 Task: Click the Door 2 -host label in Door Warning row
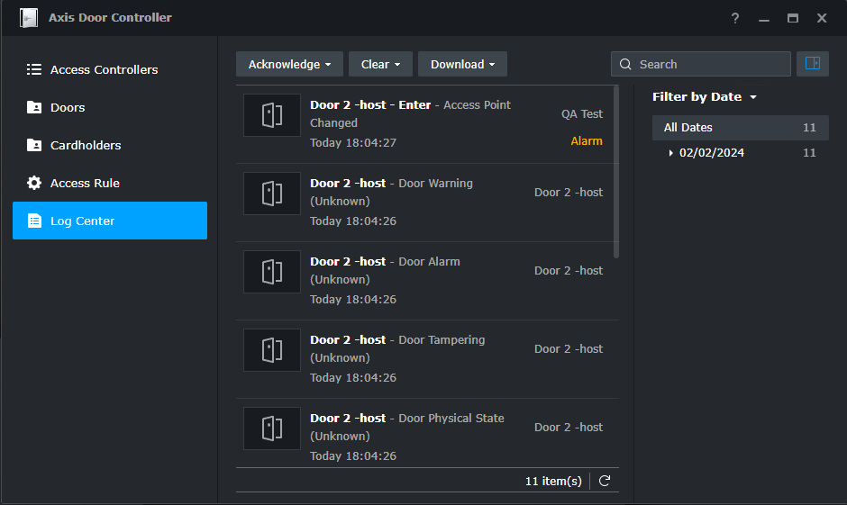[x=569, y=193]
